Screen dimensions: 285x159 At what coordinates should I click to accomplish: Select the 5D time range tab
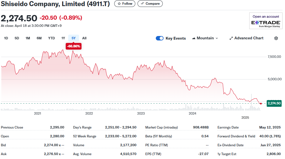click(17, 38)
